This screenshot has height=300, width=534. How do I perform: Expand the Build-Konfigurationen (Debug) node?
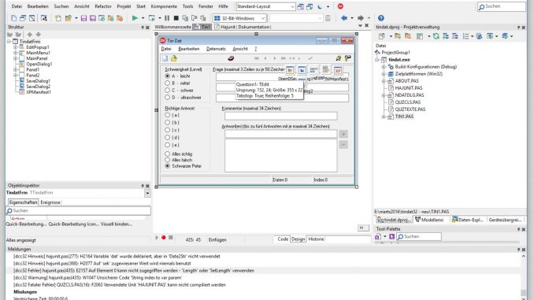(x=384, y=67)
